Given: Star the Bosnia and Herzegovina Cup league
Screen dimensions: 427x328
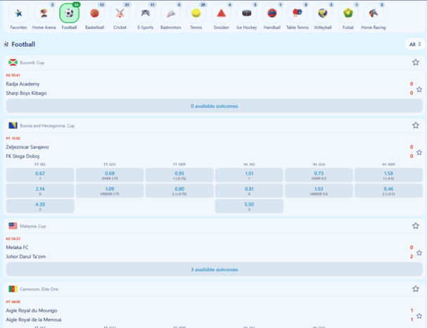Looking at the screenshot, I should coord(415,125).
